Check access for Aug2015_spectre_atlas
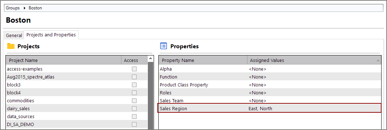 134,77
